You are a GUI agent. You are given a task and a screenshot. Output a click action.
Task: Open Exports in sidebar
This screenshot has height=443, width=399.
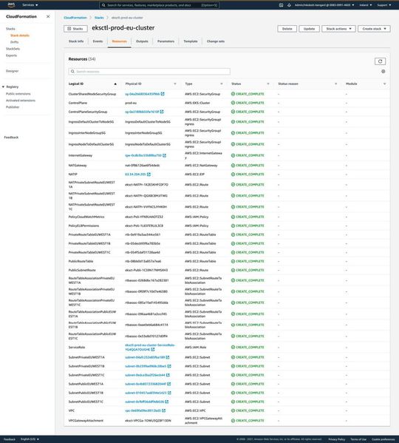pos(11,55)
